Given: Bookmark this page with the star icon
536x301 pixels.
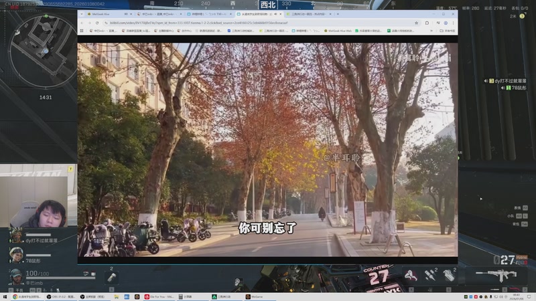Looking at the screenshot, I should (416, 23).
